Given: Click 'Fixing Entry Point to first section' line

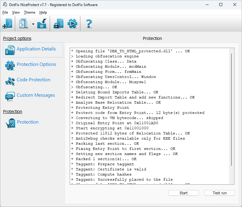Looking at the screenshot, I should point(123,149).
